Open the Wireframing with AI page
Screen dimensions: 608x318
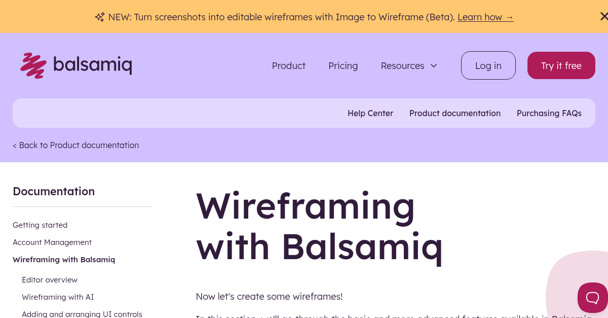[58, 297]
